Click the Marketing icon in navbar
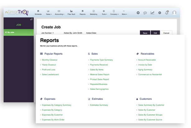 93,12
